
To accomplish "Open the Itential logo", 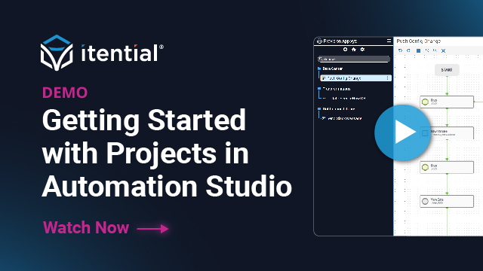I will 102,53.
